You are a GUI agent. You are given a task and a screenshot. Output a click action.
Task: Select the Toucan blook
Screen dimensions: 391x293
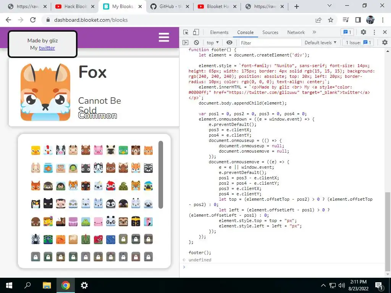click(x=36, y=204)
